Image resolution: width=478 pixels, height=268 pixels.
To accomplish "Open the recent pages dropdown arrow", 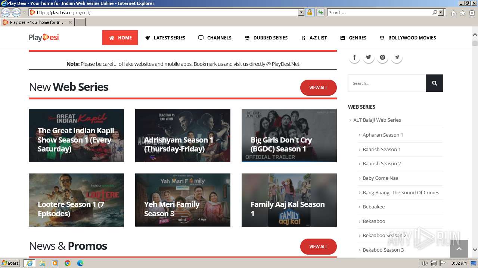I will pyautogui.click(x=24, y=13).
